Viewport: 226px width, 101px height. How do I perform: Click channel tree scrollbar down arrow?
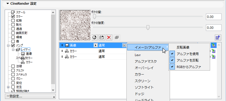tap(53, 90)
